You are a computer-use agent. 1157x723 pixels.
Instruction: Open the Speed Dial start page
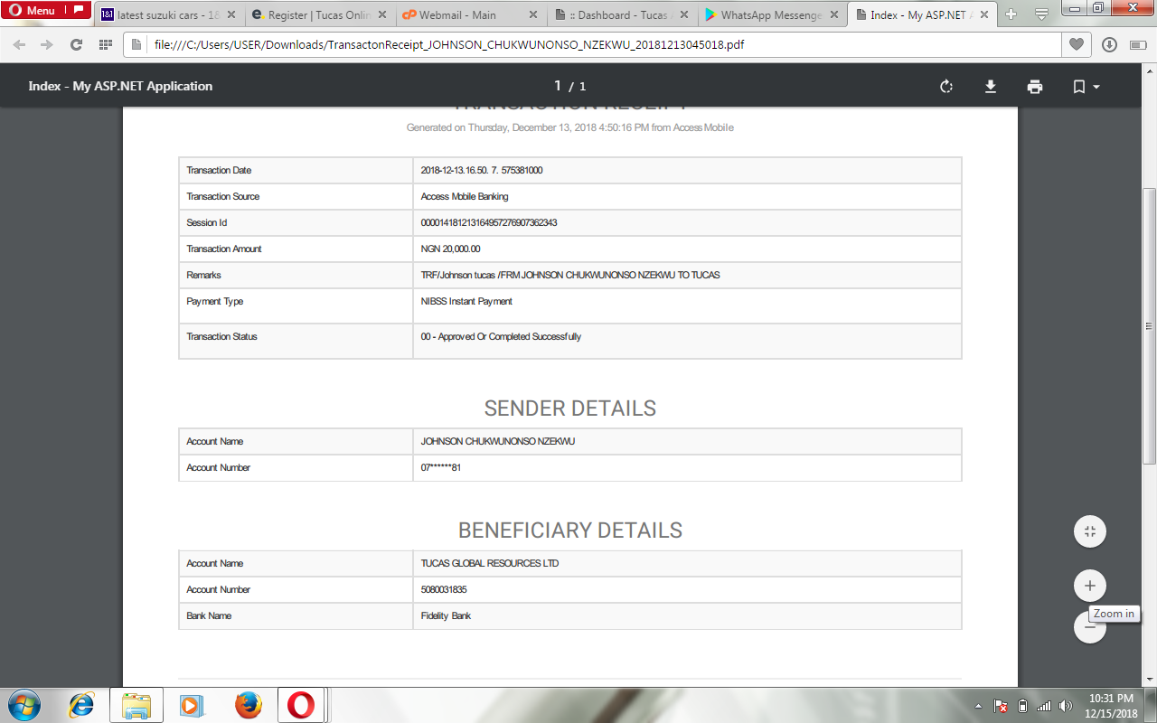106,45
